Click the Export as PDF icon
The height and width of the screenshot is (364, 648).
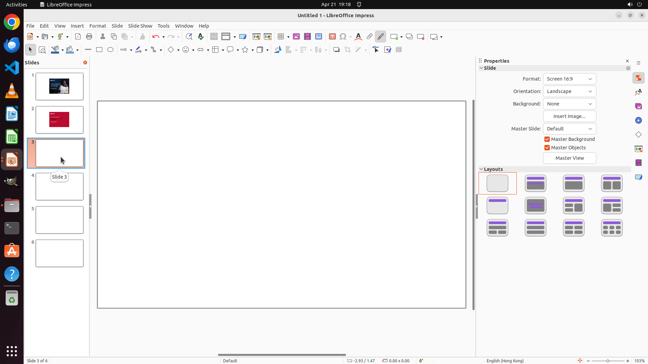tap(78, 37)
